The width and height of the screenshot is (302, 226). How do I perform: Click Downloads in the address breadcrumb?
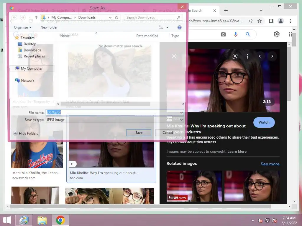point(87,17)
